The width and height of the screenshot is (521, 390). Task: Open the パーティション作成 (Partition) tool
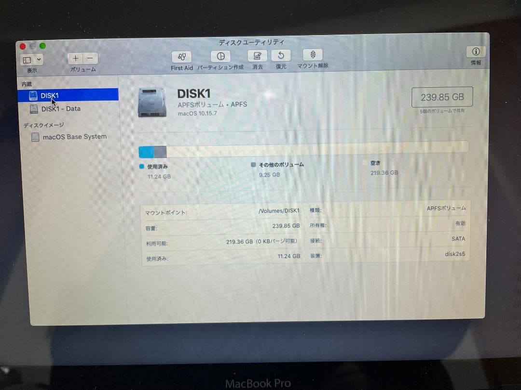[220, 56]
